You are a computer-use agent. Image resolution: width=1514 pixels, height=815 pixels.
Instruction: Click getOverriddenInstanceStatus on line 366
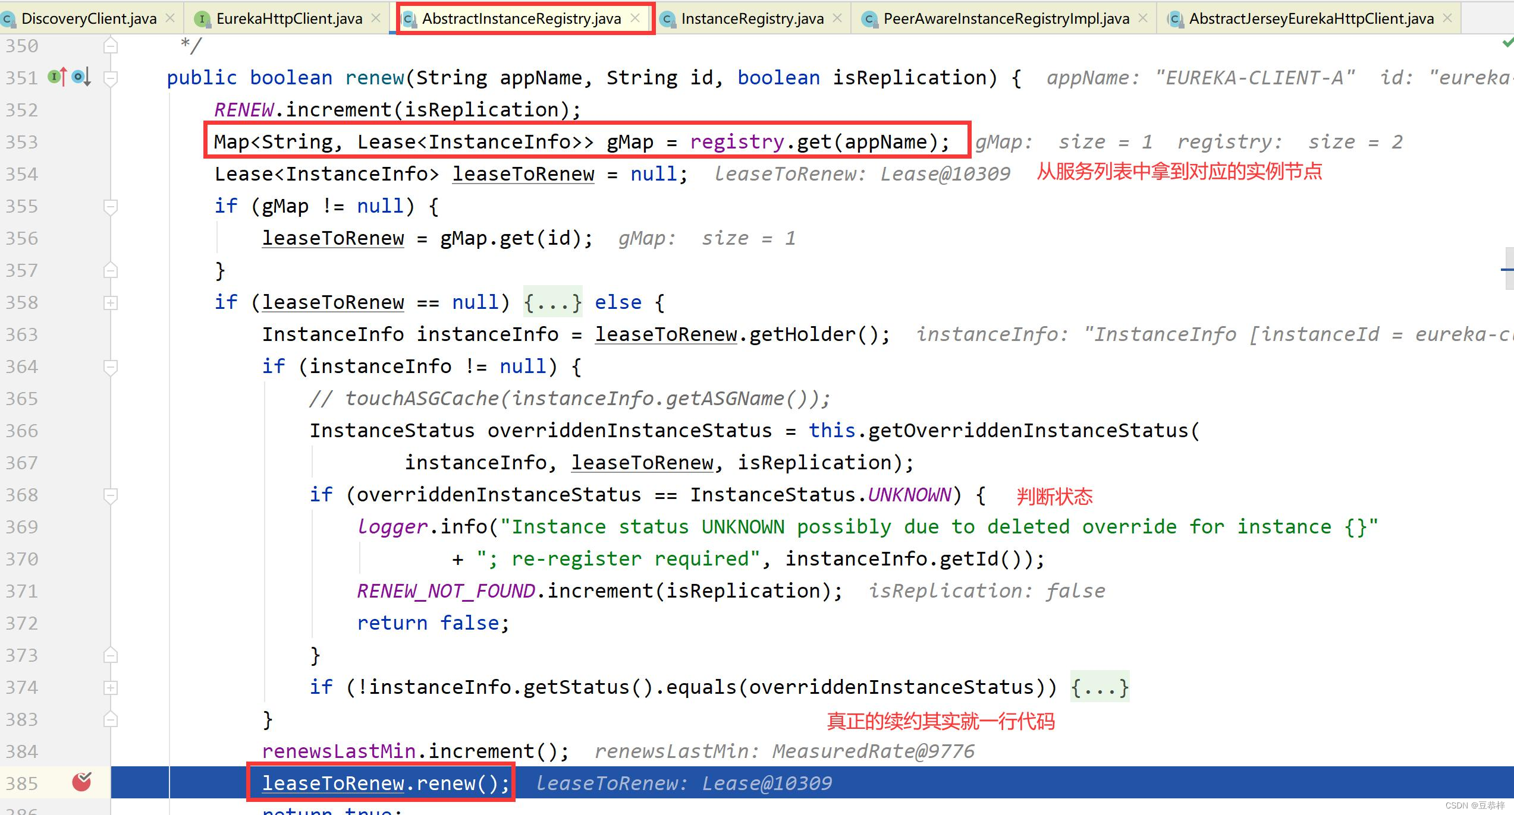click(1028, 431)
